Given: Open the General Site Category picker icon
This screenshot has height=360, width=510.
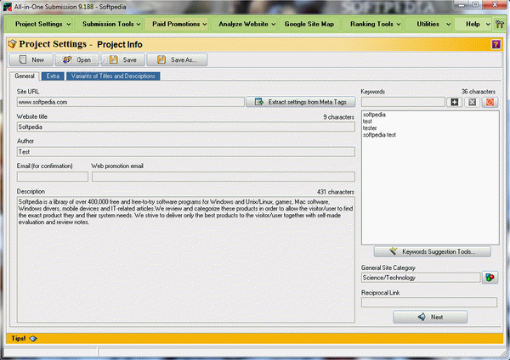Looking at the screenshot, I should click(490, 278).
